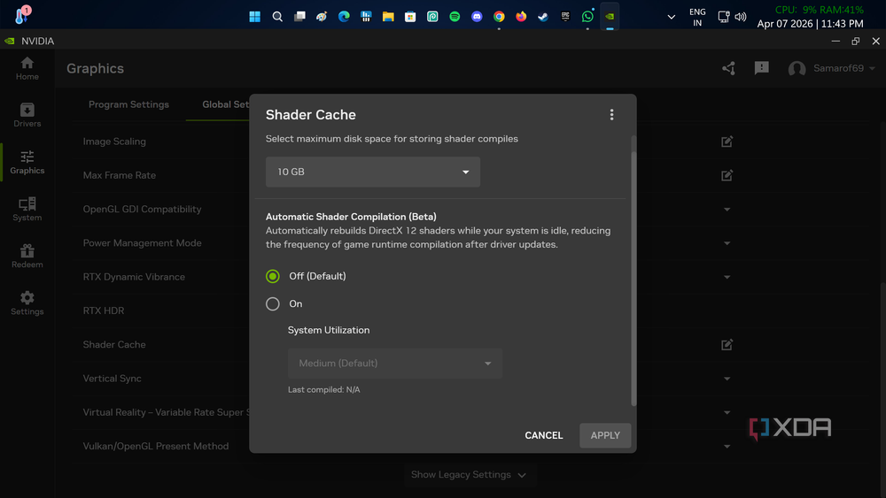Open File Explorer from the taskbar
This screenshot has height=498, width=886.
point(388,16)
